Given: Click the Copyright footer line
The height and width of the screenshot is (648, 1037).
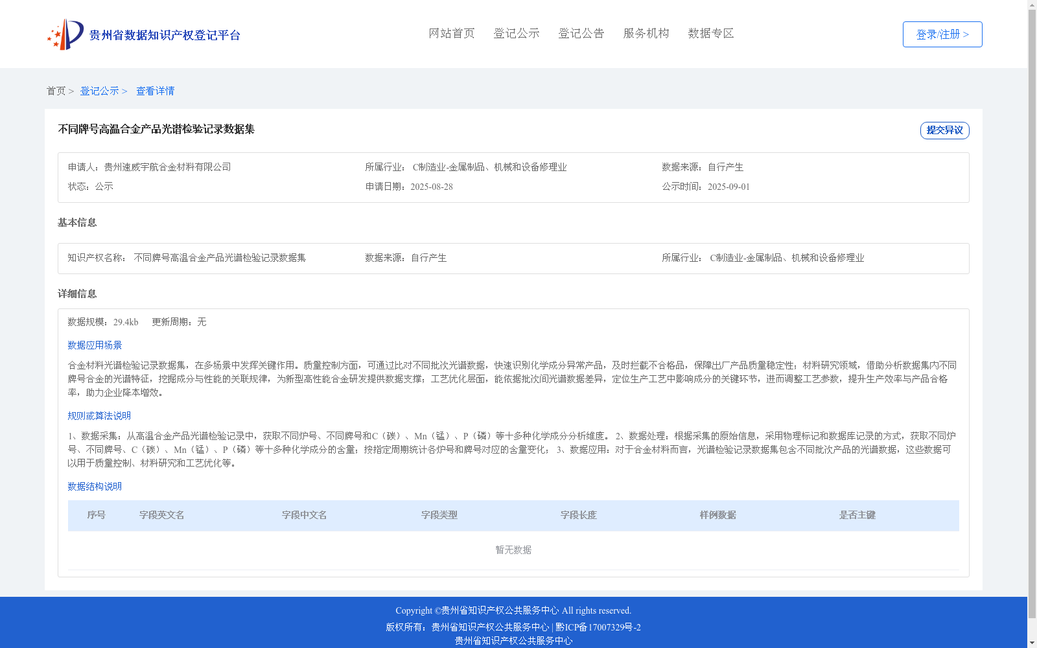Looking at the screenshot, I should [x=513, y=610].
